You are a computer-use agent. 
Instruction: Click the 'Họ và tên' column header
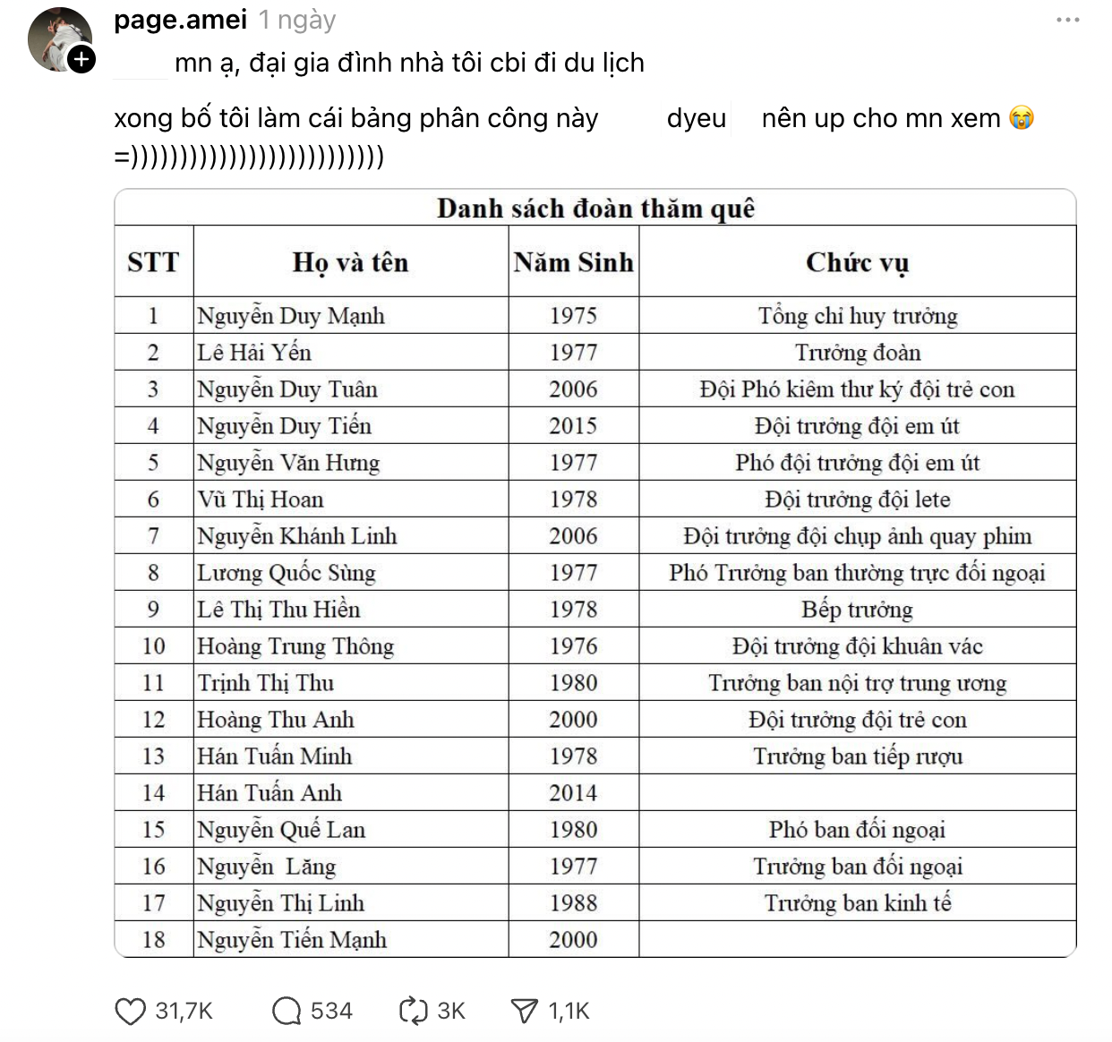350,262
